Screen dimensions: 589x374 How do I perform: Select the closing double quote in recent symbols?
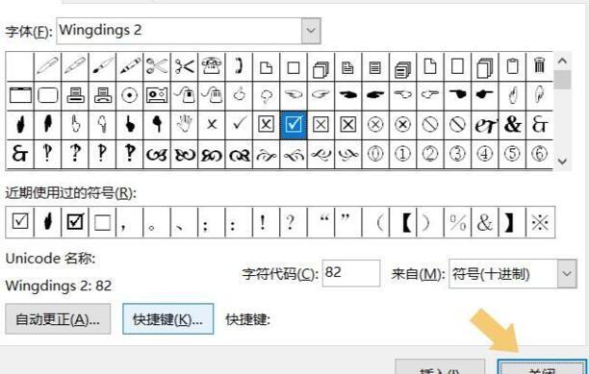(348, 222)
